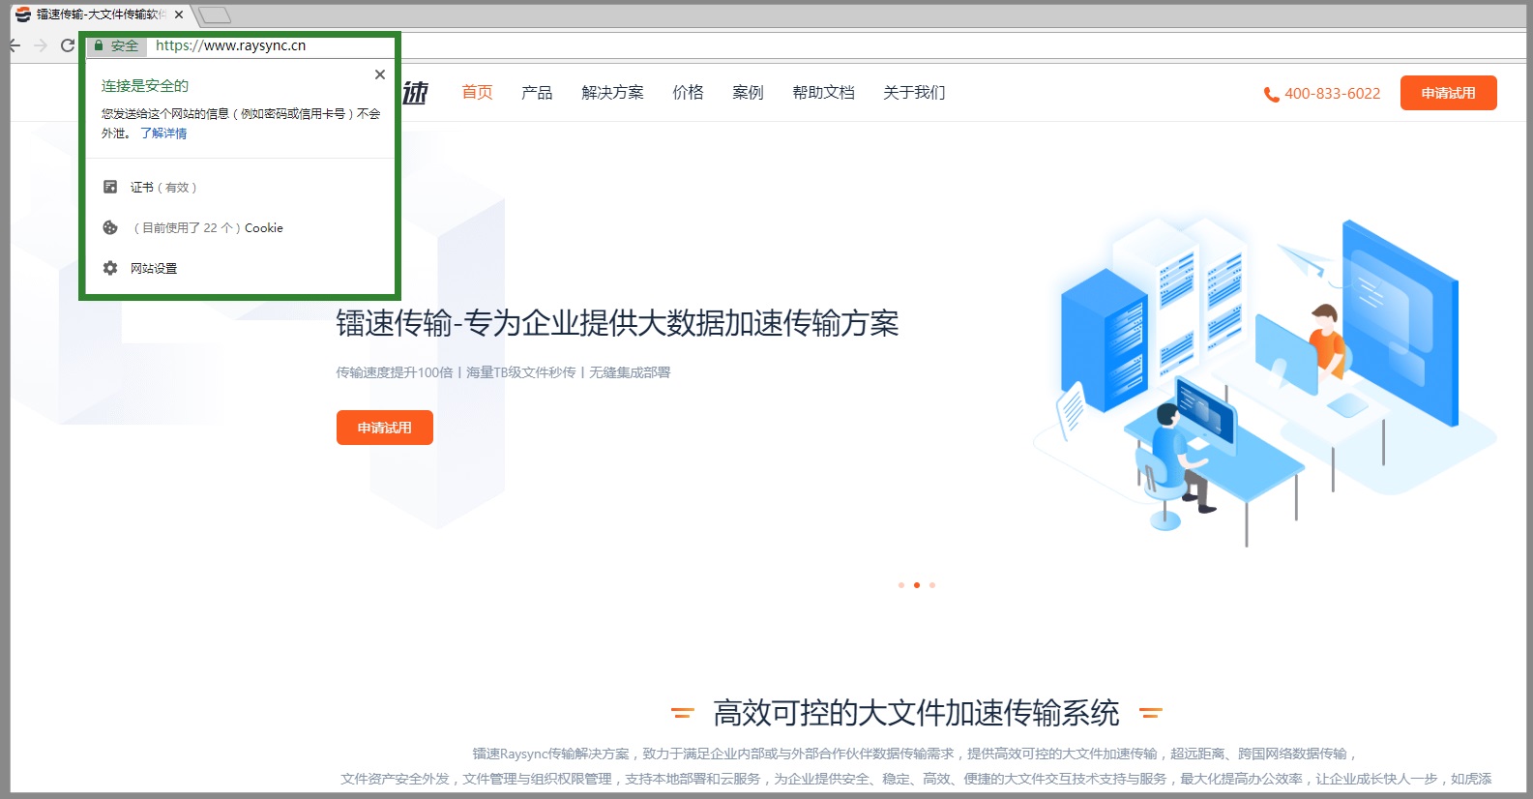Select the third carousel dot
This screenshot has width=1533, height=799.
click(932, 585)
